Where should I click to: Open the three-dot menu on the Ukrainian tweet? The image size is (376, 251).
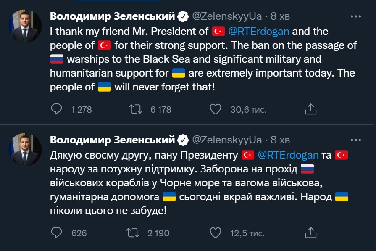(x=355, y=140)
